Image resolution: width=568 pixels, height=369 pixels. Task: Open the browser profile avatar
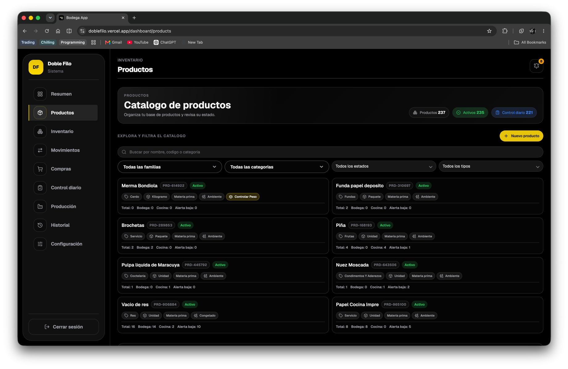[533, 31]
